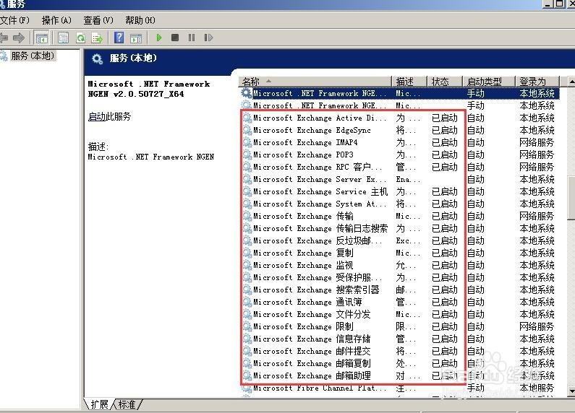
Task: Click the Stop Service square icon
Action: (175, 38)
